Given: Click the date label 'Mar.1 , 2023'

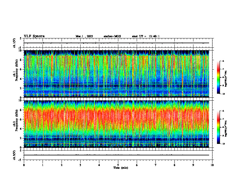Looking at the screenshot, I should point(84,36).
